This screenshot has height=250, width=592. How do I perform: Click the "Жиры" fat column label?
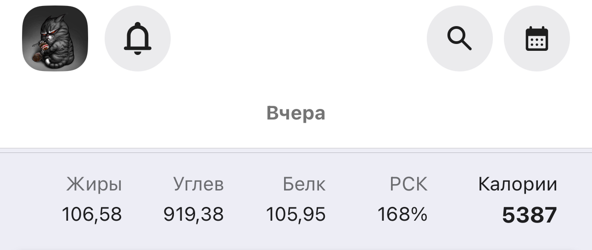[x=94, y=185]
